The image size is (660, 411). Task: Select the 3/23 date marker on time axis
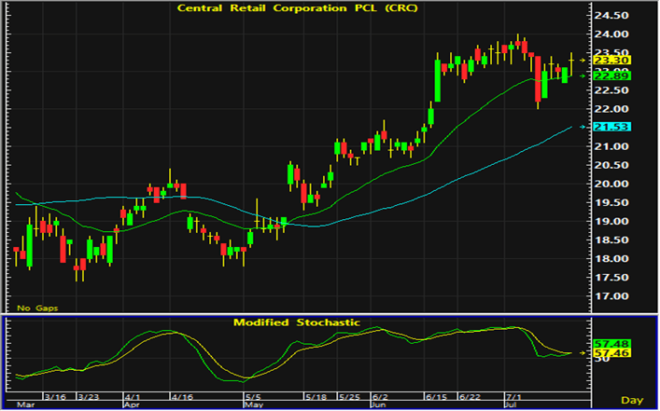coord(88,397)
